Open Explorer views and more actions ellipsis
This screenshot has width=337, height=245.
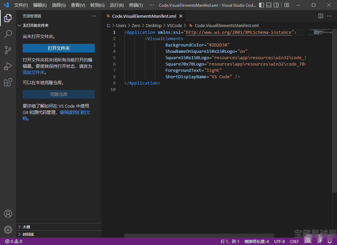click(94, 16)
